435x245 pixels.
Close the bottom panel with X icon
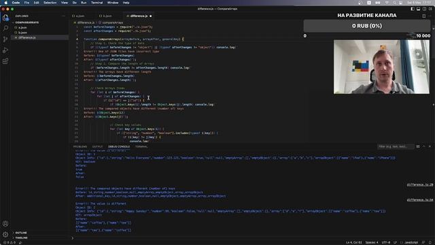430,146
